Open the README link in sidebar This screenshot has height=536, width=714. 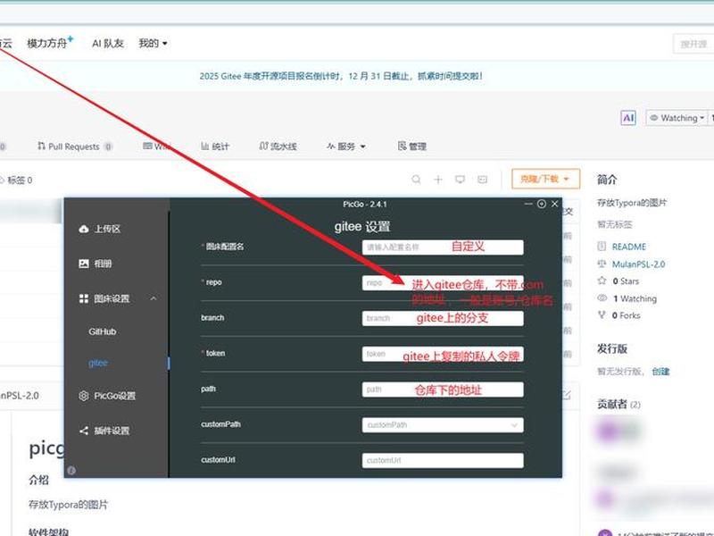pos(628,247)
